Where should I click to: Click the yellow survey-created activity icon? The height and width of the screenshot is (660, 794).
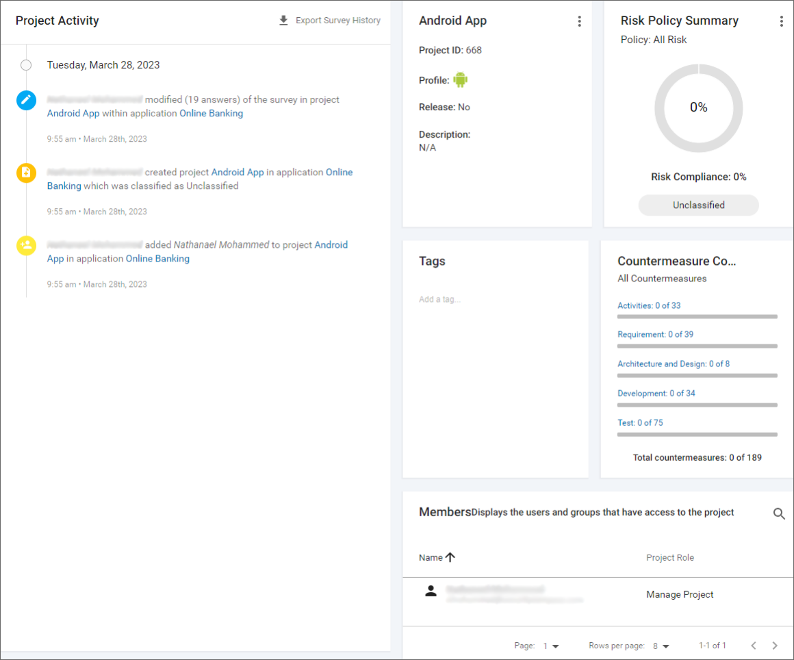[x=26, y=173]
